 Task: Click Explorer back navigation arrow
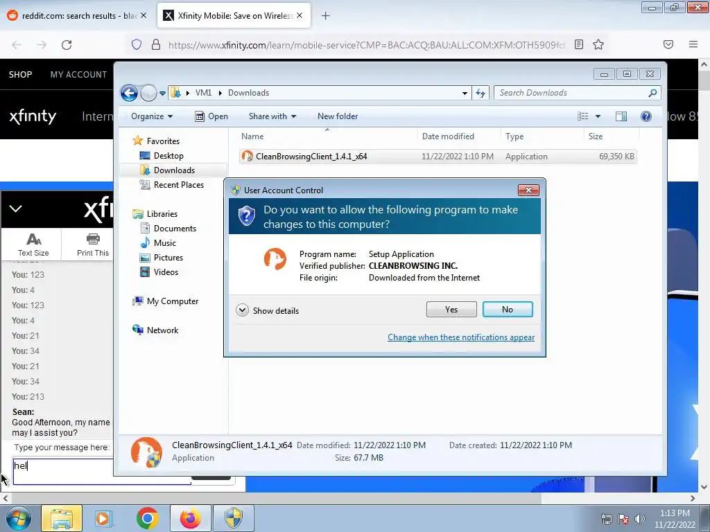[129, 94]
